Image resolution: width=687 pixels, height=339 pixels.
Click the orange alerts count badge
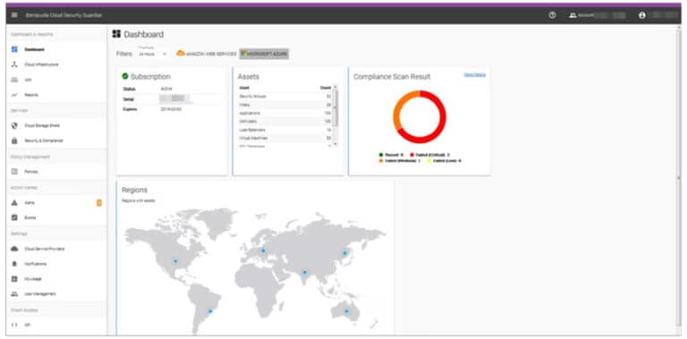click(99, 203)
